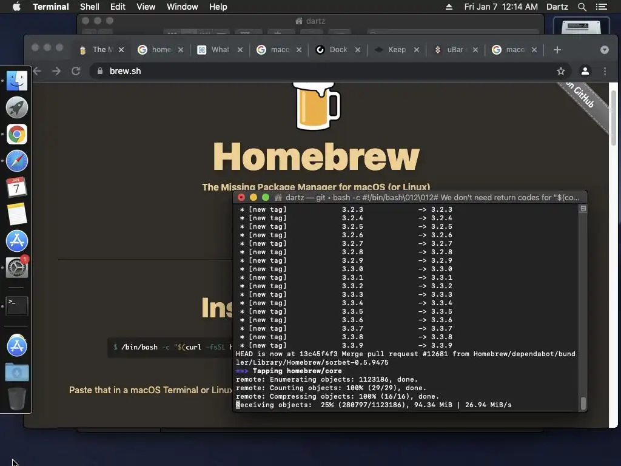Open Spotlight search magnifier
621x466 pixels.
point(582,7)
